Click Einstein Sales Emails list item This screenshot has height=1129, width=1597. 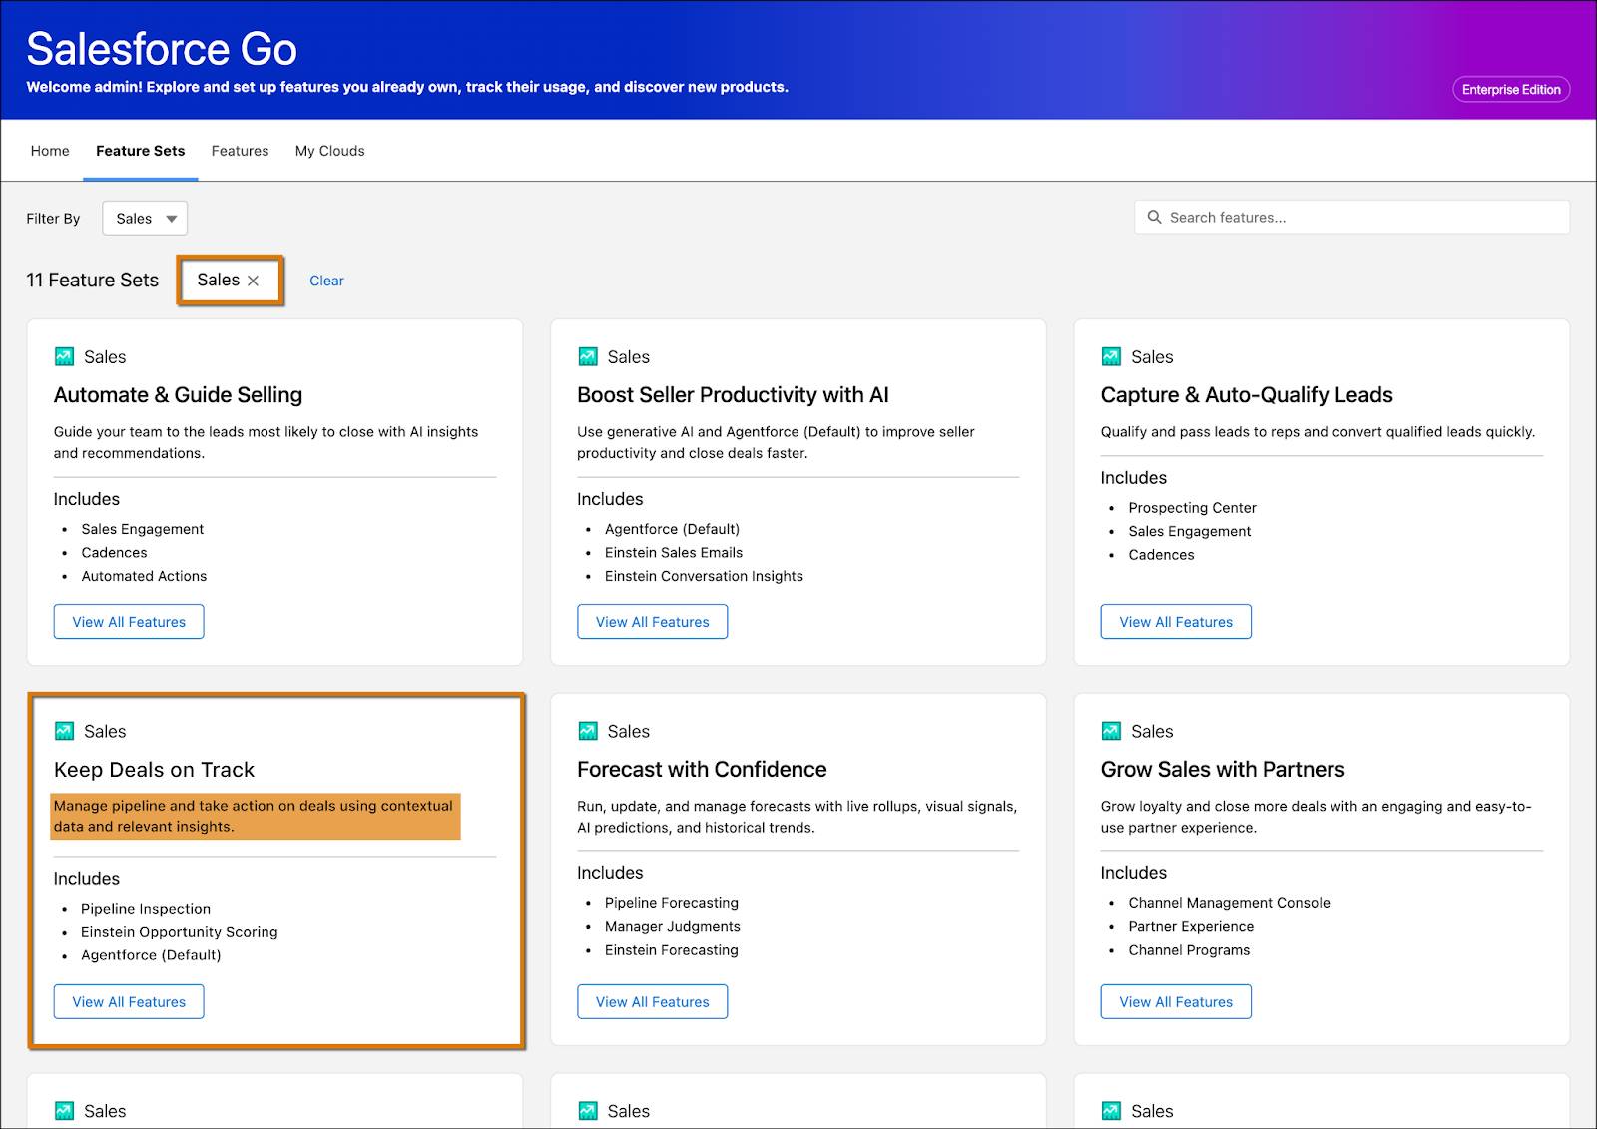tap(674, 552)
